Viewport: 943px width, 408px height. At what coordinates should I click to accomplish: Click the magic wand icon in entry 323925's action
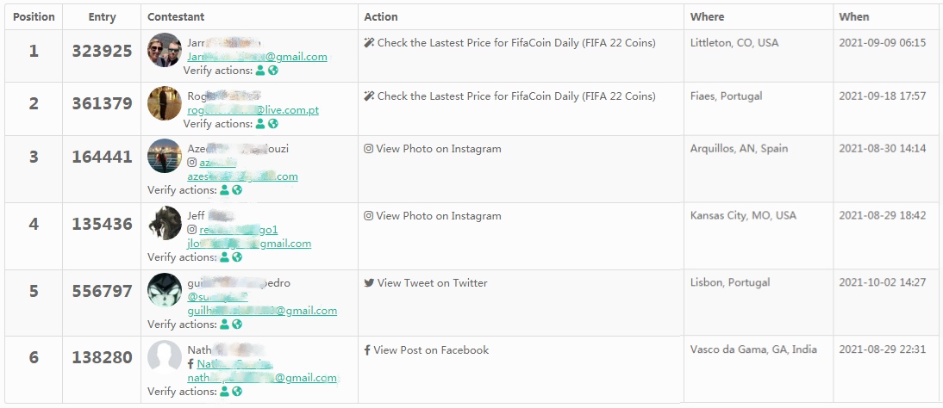369,43
